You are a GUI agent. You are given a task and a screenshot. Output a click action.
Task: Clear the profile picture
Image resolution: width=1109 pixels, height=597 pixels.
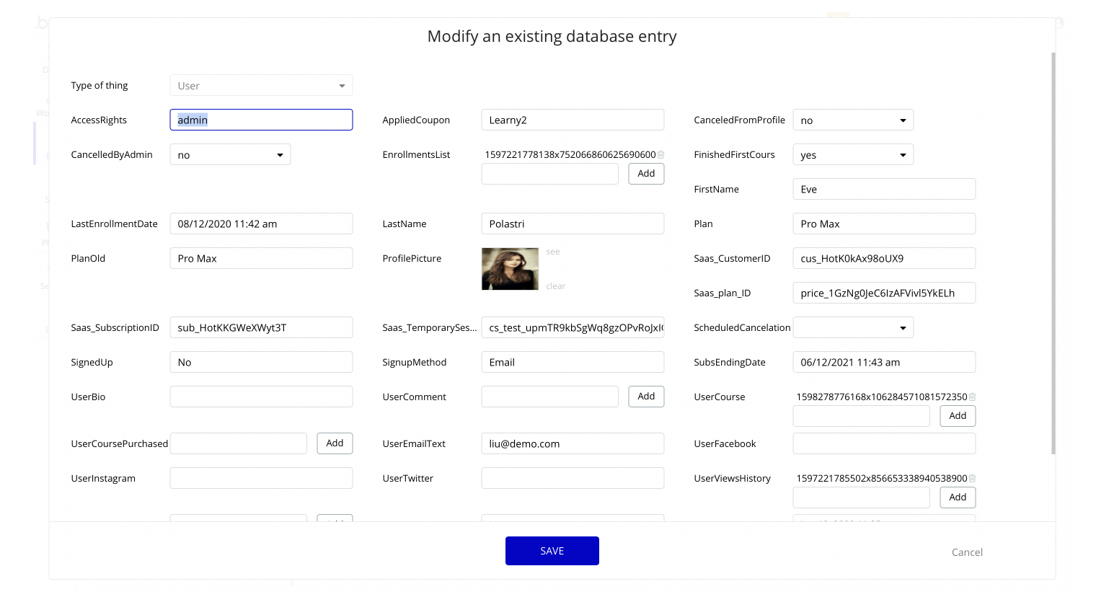555,286
